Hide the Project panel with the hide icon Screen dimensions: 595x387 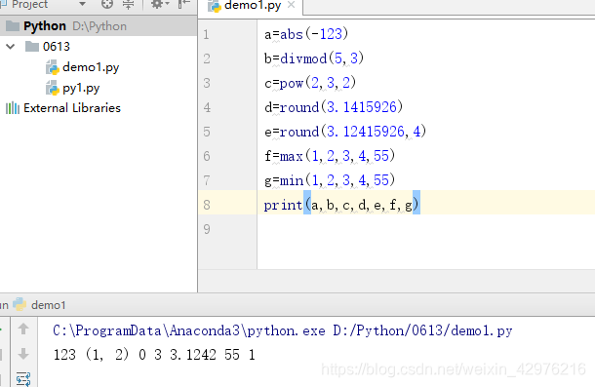click(x=183, y=4)
